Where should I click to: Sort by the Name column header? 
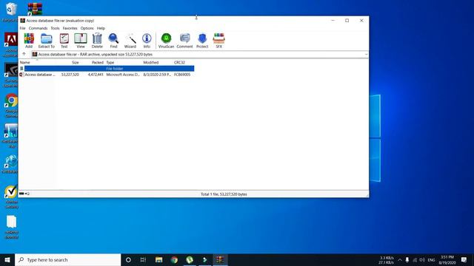24,62
